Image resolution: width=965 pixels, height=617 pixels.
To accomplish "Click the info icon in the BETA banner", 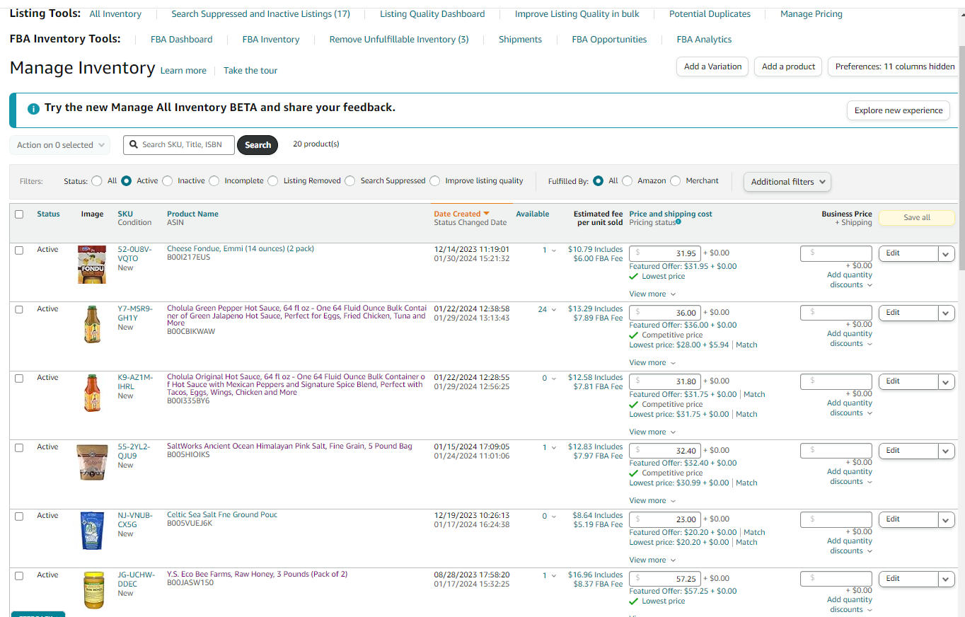I will (33, 109).
